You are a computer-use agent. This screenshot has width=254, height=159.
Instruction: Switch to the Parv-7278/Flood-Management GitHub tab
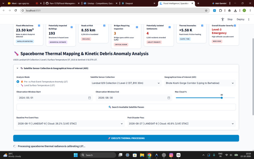[x=63, y=3]
